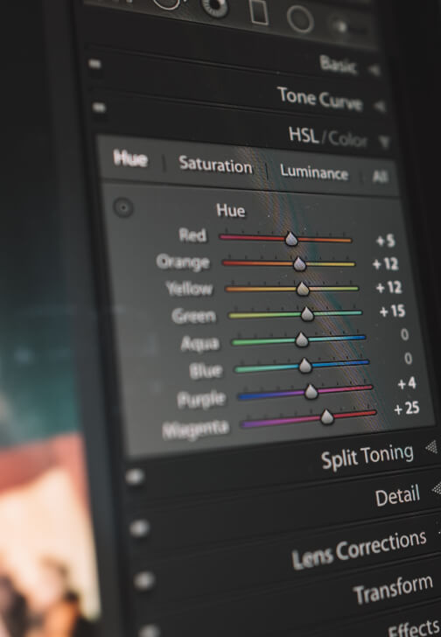
Task: Expand the Basic panel triangle
Action: 374,70
